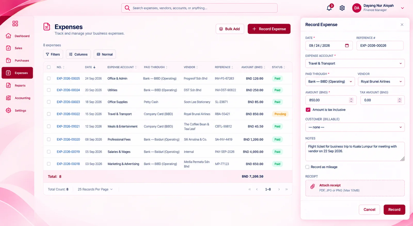Screen dimensions: 413x226
Task: Check the EXP-2026-00018 row checkbox
Action: click(49, 164)
